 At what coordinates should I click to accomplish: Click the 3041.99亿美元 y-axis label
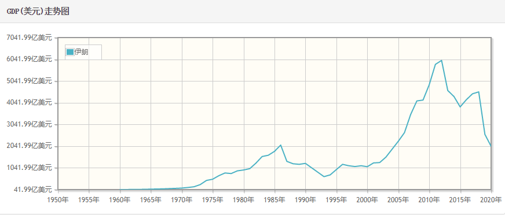pyautogui.click(x=29, y=124)
